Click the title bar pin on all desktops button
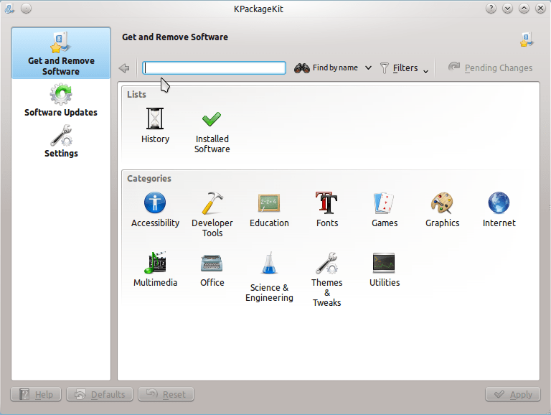 (x=26, y=8)
